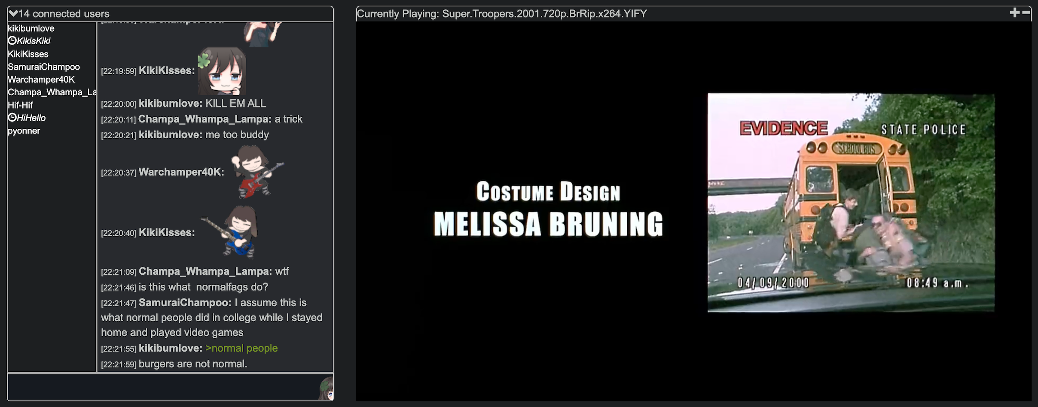Click KikiKisses username in chat at 22:20:40
The height and width of the screenshot is (407, 1038).
tap(167, 233)
